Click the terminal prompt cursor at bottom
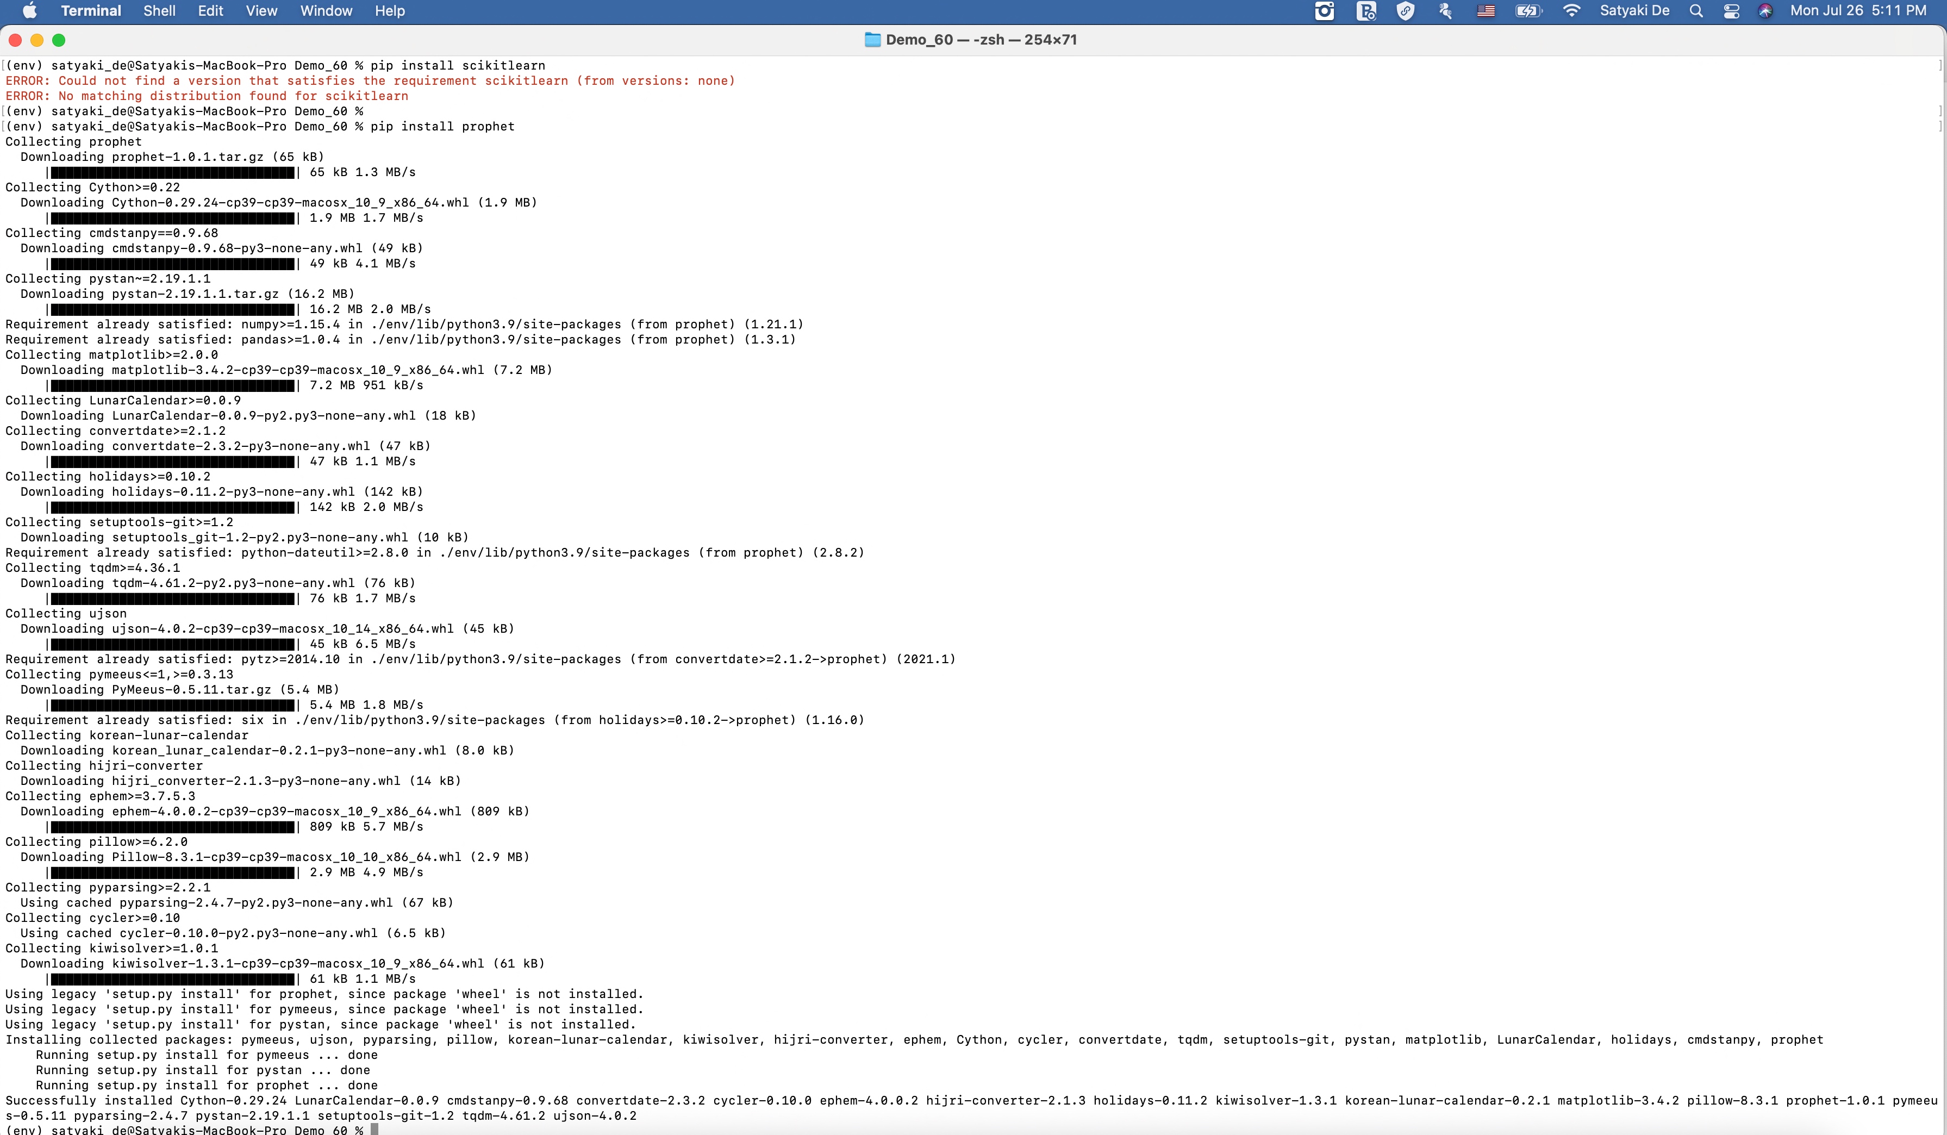Image resolution: width=1947 pixels, height=1135 pixels. point(375,1129)
